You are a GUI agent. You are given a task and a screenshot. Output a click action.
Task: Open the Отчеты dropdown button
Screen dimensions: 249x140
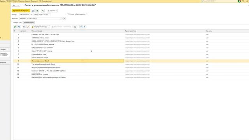point(52,10)
